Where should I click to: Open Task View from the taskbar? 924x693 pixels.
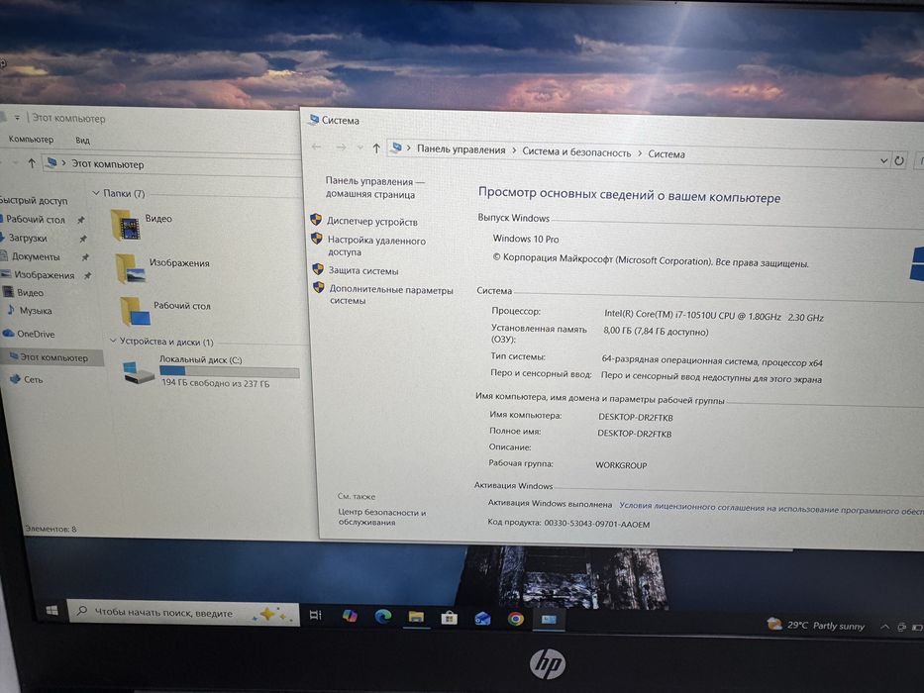(315, 615)
